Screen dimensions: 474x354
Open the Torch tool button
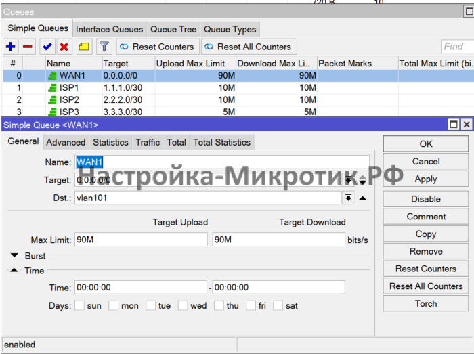coord(426,303)
